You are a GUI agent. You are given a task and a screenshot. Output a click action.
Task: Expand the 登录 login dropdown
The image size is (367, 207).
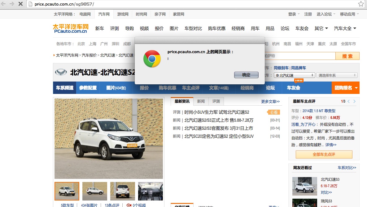(x=294, y=14)
